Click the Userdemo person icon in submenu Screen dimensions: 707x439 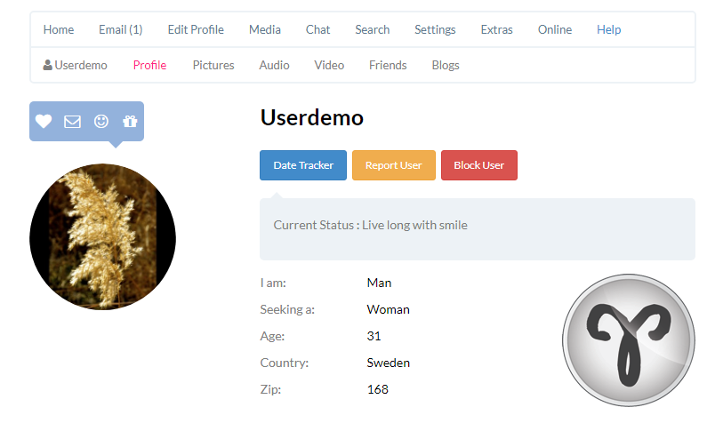coord(48,65)
